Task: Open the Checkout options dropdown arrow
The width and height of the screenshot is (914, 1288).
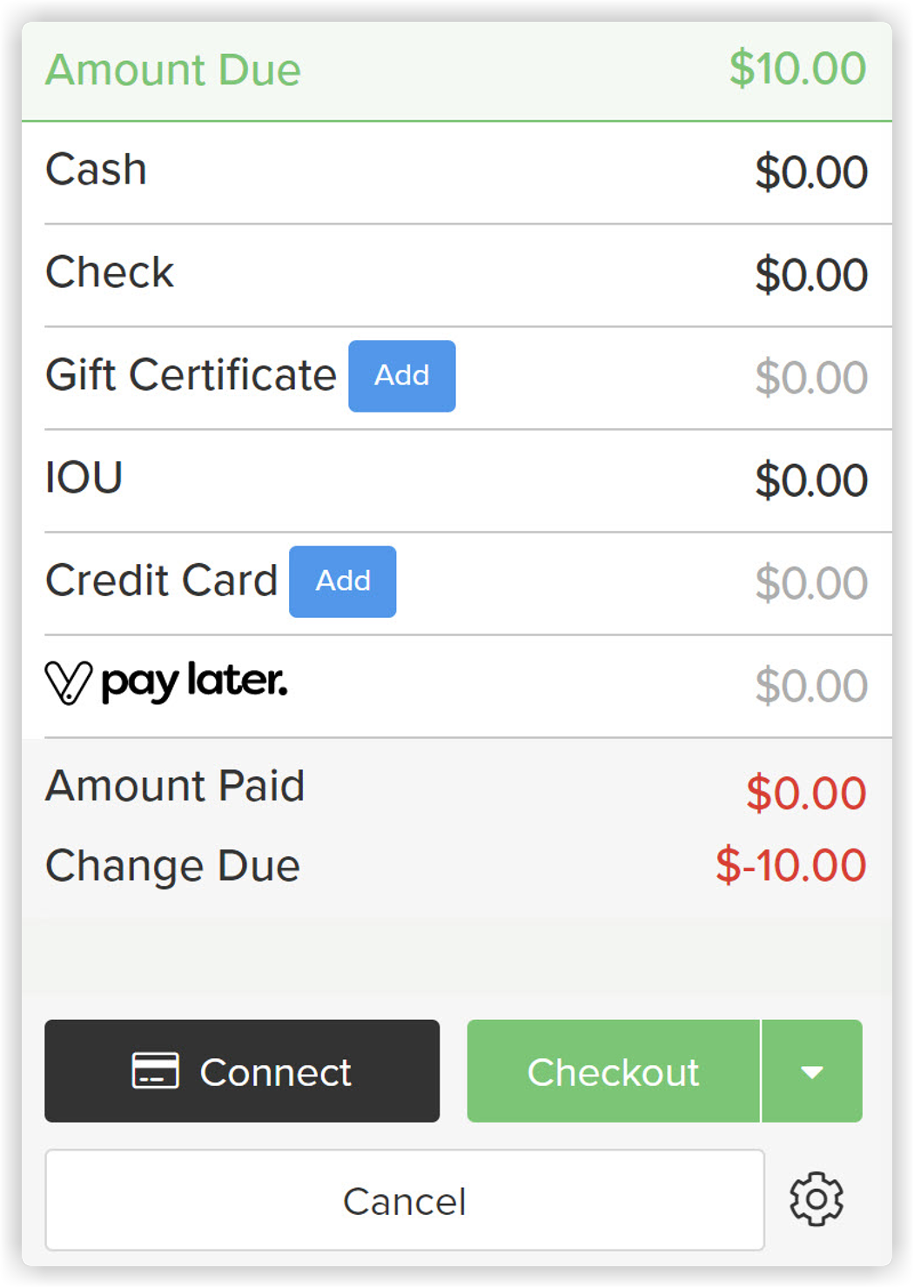Action: tap(812, 1071)
